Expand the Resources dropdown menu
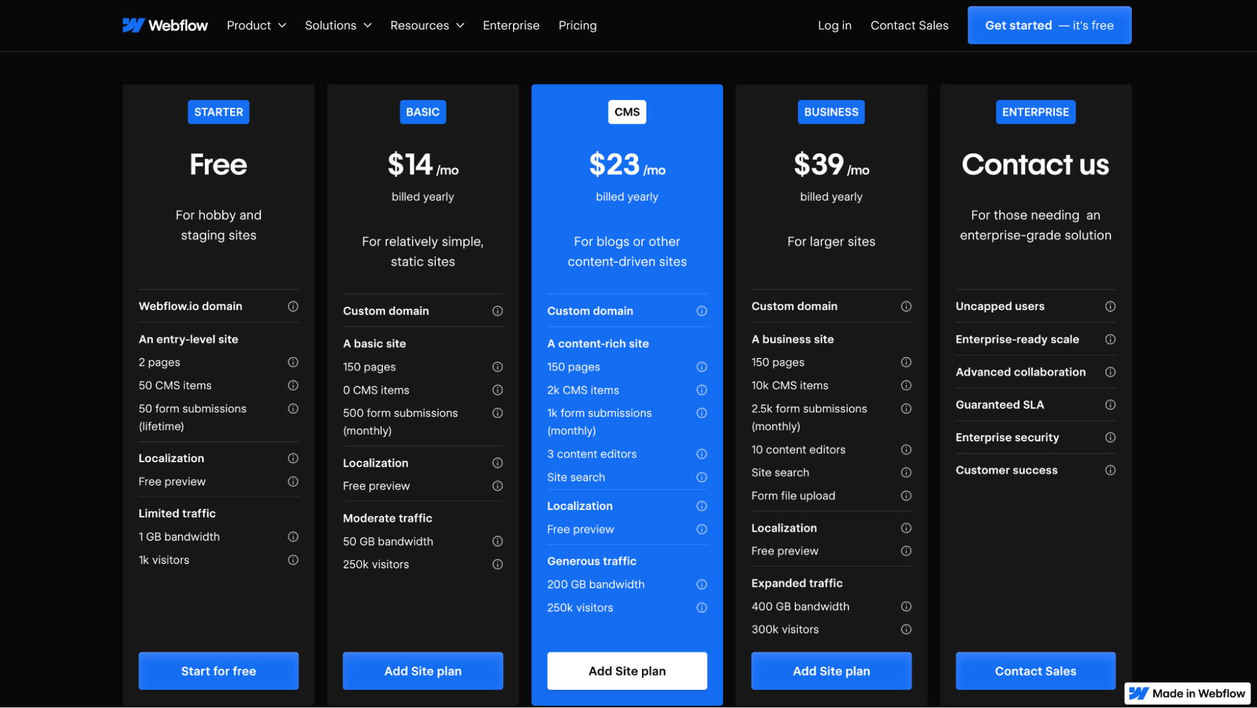Viewport: 1257px width, 708px height. pyautogui.click(x=427, y=25)
